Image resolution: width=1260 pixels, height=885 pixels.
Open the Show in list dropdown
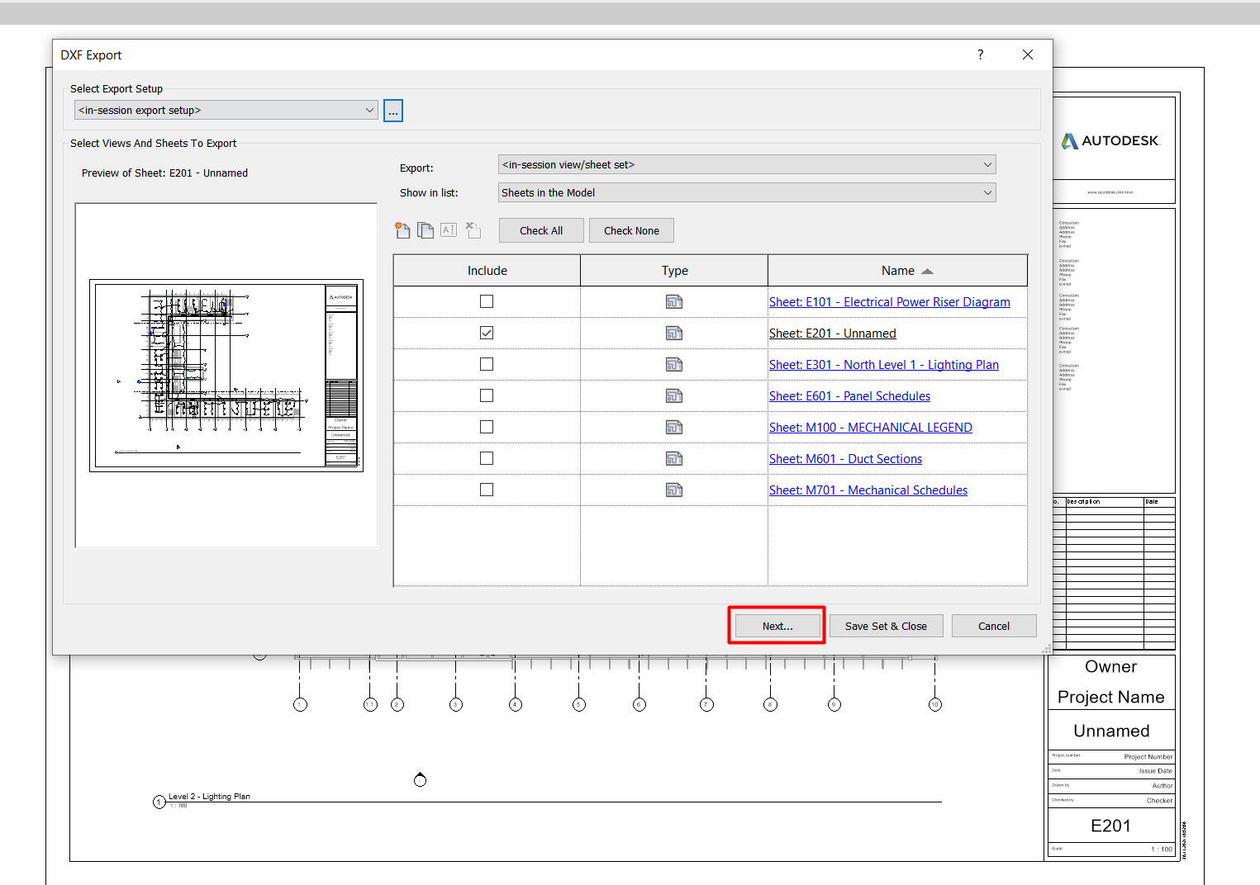[x=747, y=192]
